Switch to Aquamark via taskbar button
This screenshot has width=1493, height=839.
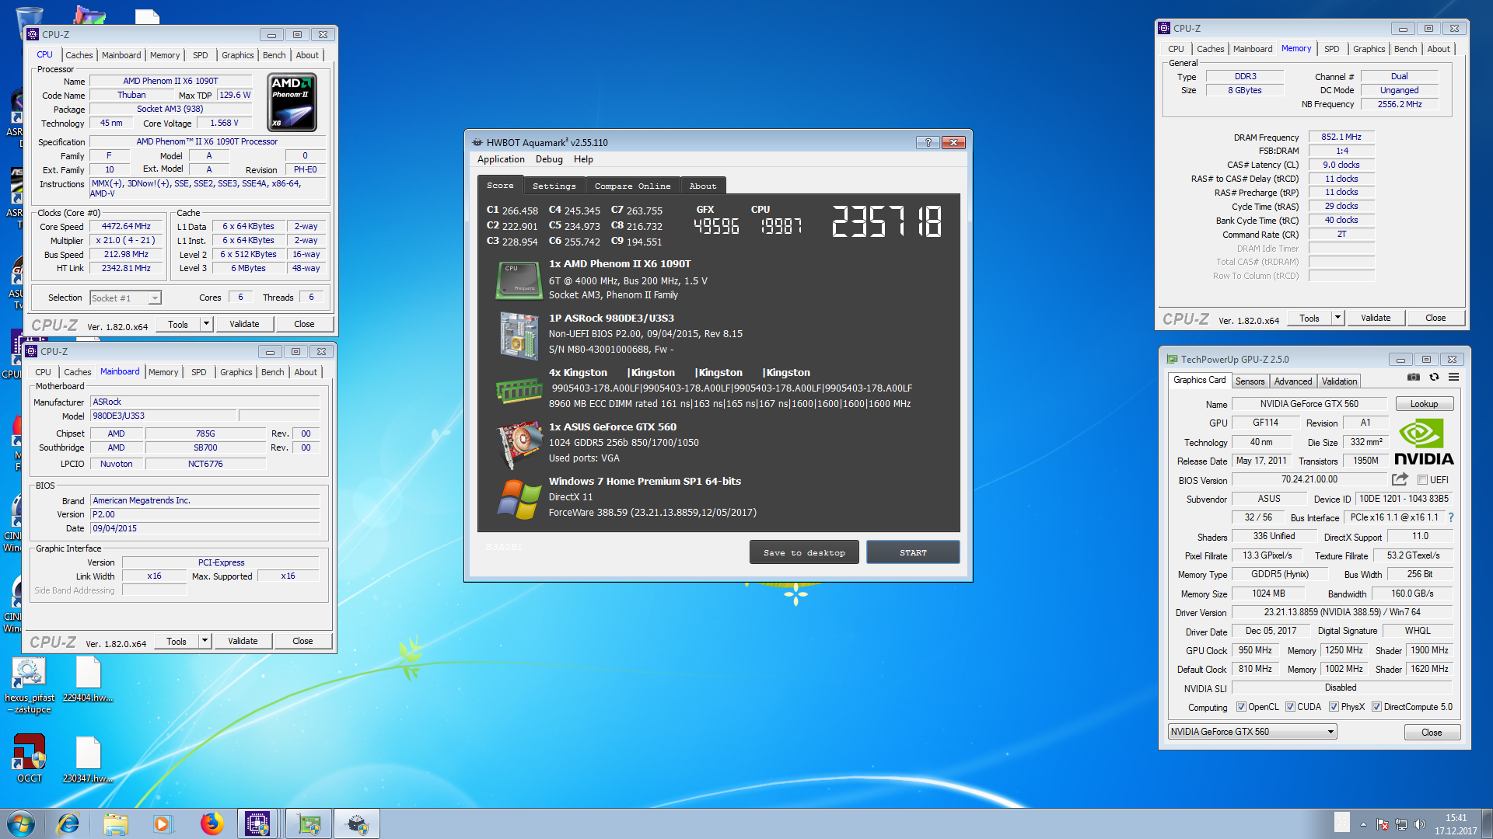click(x=357, y=823)
